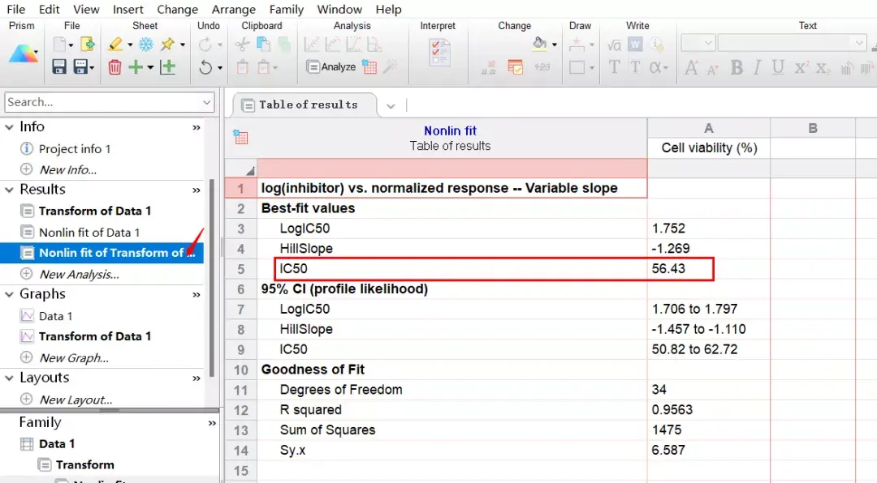This screenshot has height=483, width=877.
Task: Open the Interpret checklist icon
Action: (439, 52)
